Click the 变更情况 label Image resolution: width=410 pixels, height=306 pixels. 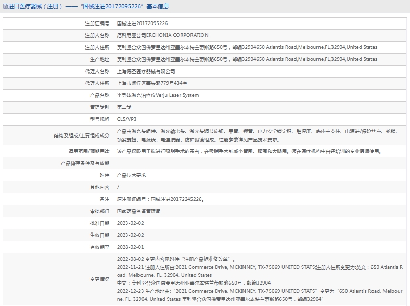[99, 279]
